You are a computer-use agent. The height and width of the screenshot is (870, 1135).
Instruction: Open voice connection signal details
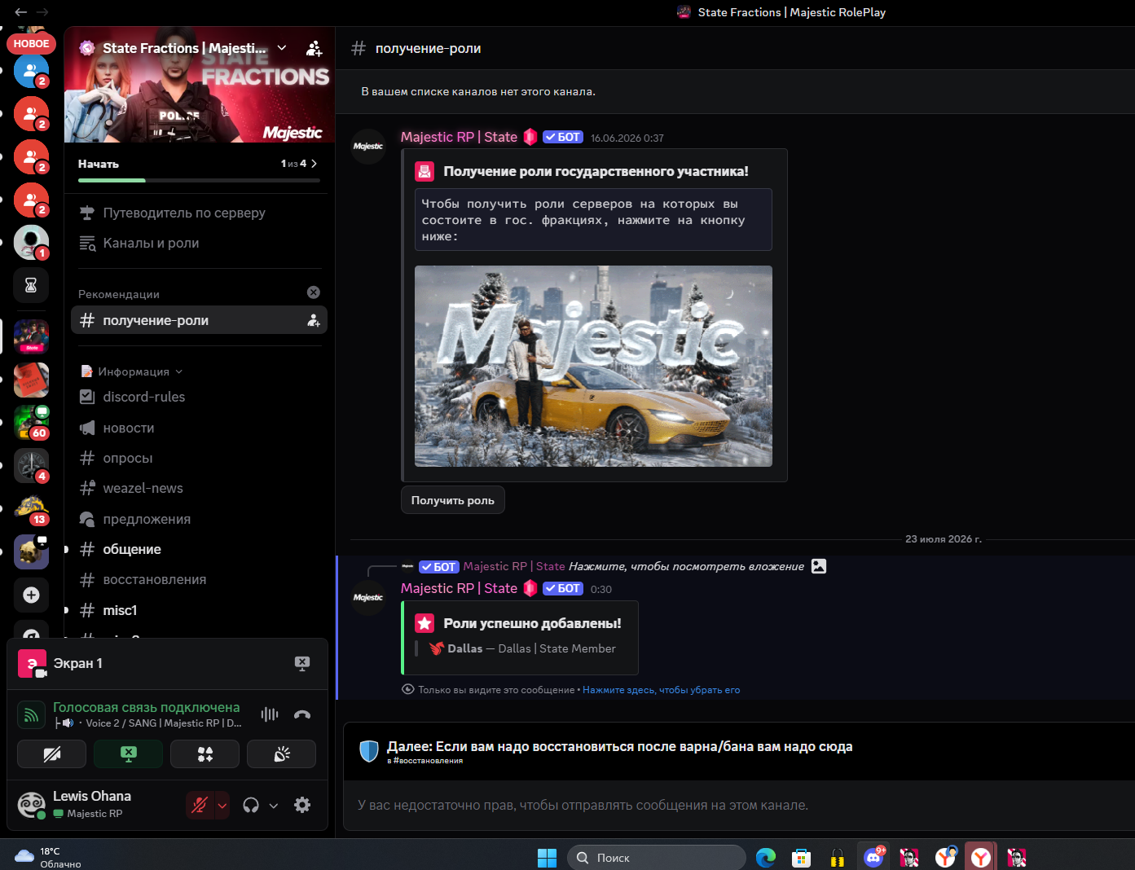click(31, 714)
